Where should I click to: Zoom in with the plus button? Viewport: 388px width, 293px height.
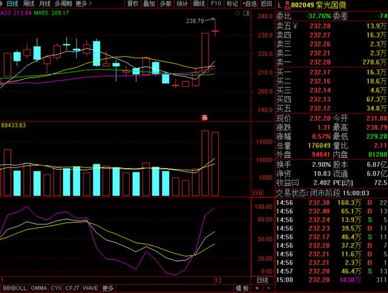click(x=257, y=288)
